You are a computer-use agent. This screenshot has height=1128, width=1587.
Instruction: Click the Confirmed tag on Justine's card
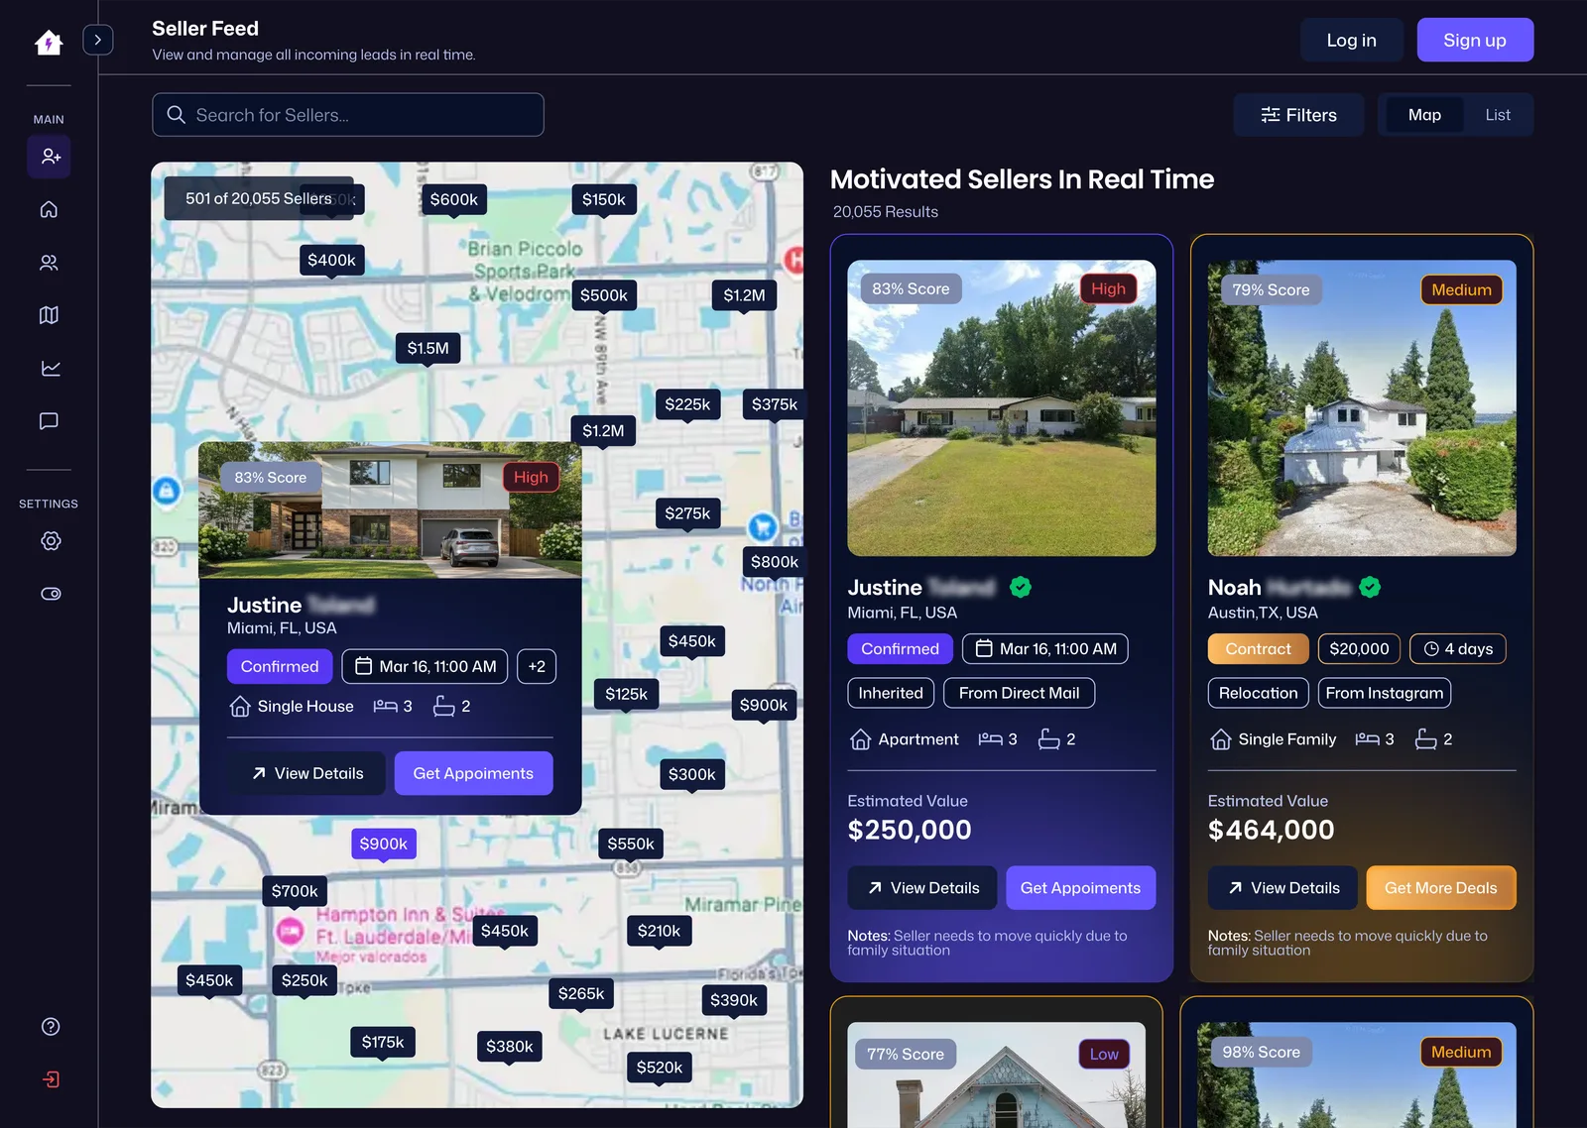tap(900, 649)
